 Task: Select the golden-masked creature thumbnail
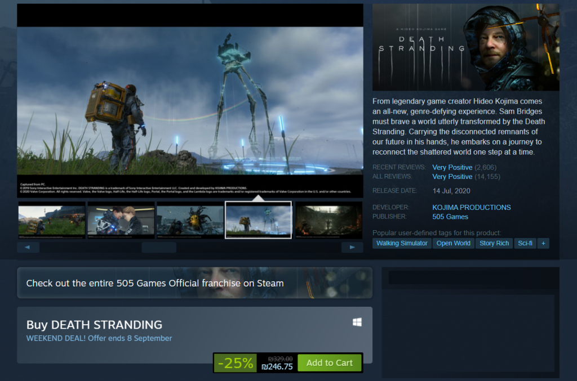pyautogui.click(x=189, y=220)
